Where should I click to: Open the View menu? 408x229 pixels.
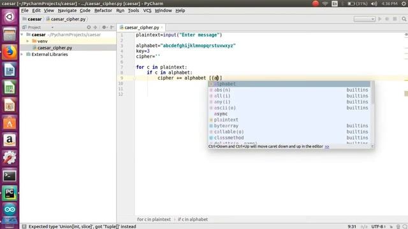[48, 10]
